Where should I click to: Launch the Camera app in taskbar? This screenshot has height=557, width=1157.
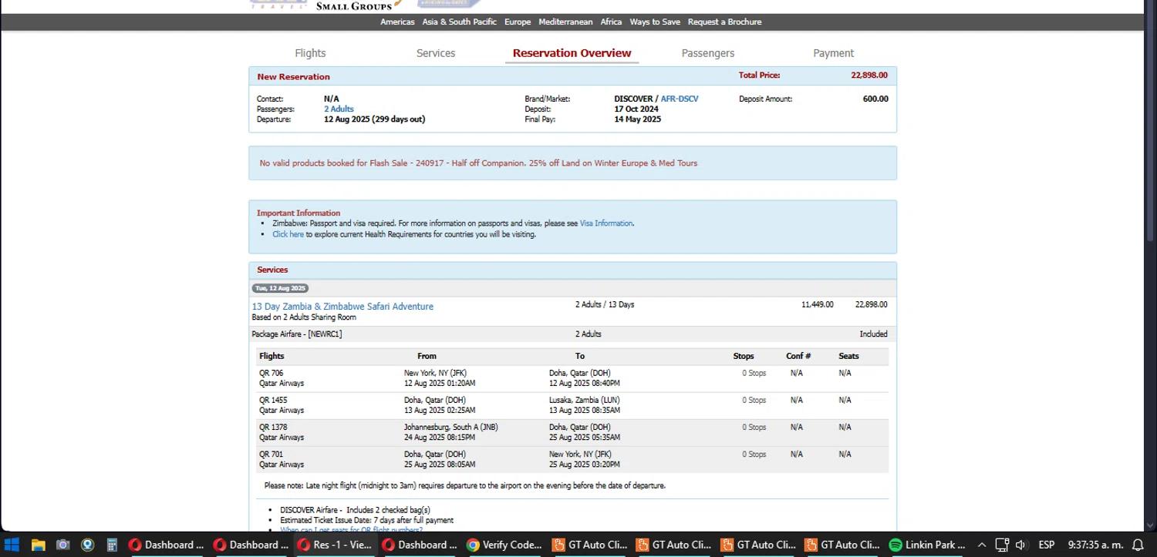[x=63, y=545]
